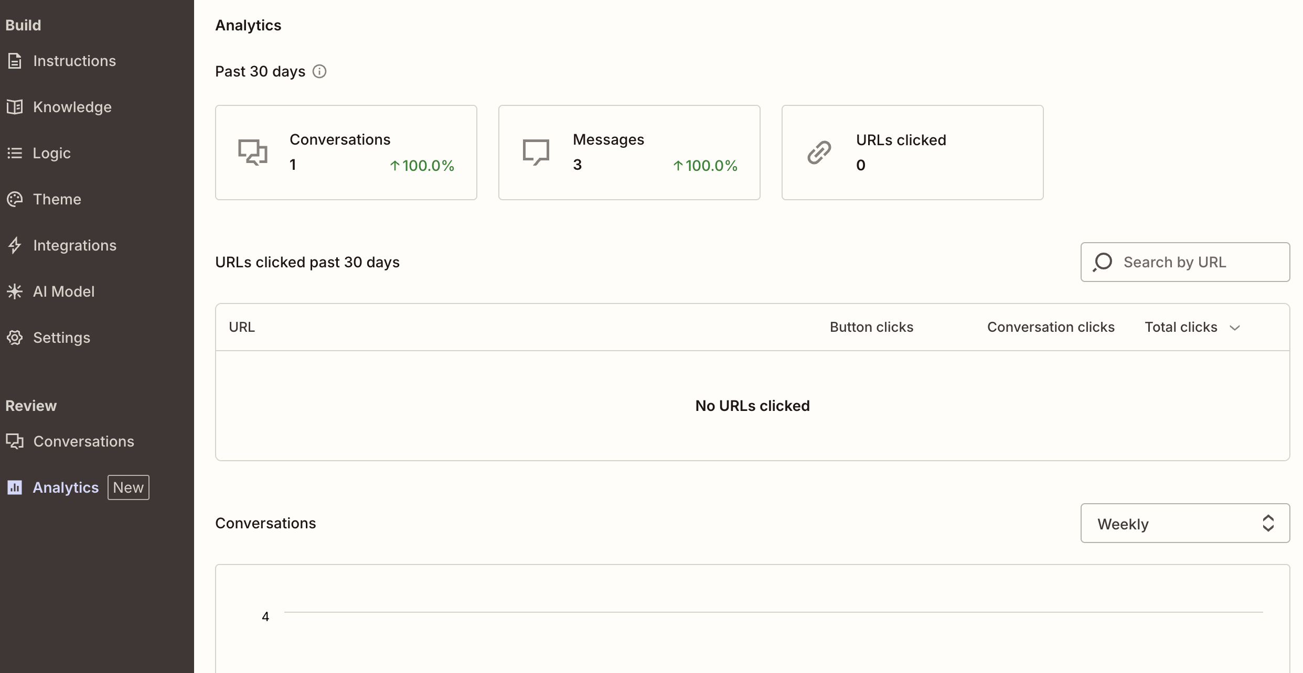1303x673 pixels.
Task: Expand the Total clicks sort chevron
Action: tap(1235, 327)
